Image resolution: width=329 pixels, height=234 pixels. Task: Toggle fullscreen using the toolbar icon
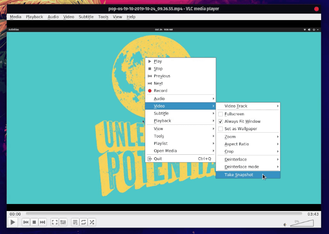(x=55, y=222)
